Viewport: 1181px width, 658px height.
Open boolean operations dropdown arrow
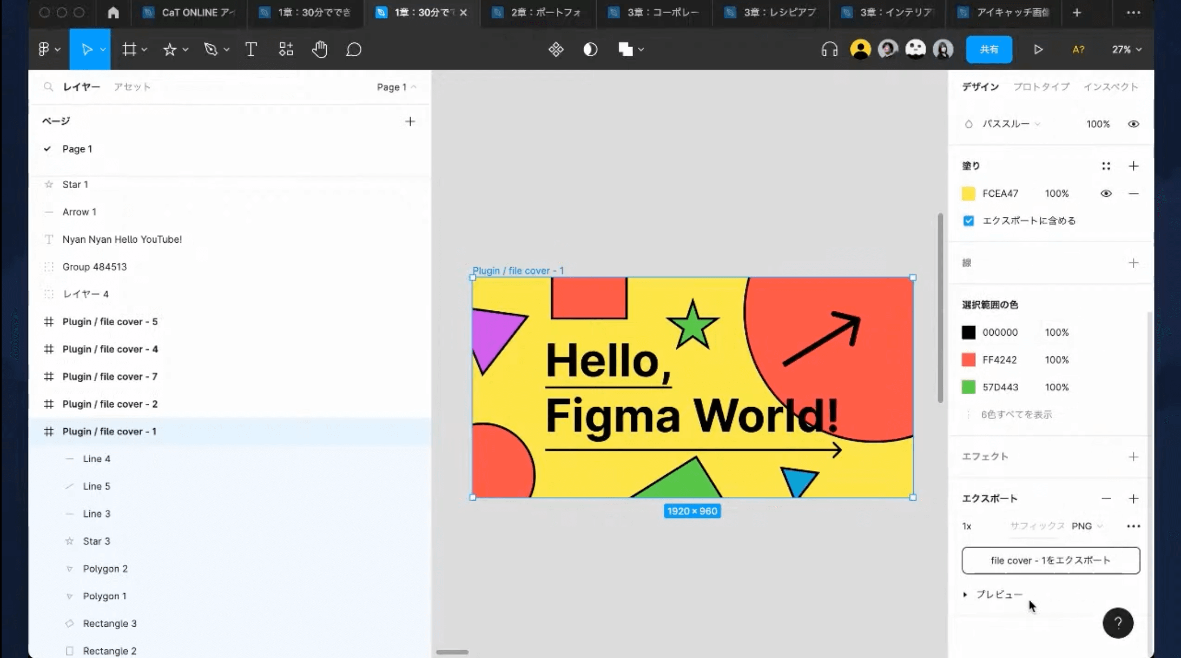(x=641, y=50)
